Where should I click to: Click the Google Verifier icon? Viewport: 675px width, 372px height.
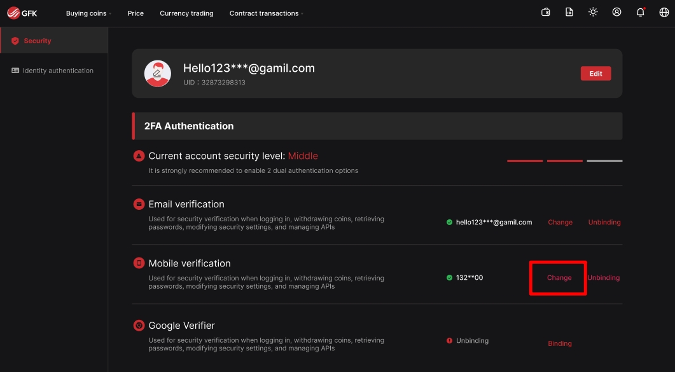tap(139, 326)
